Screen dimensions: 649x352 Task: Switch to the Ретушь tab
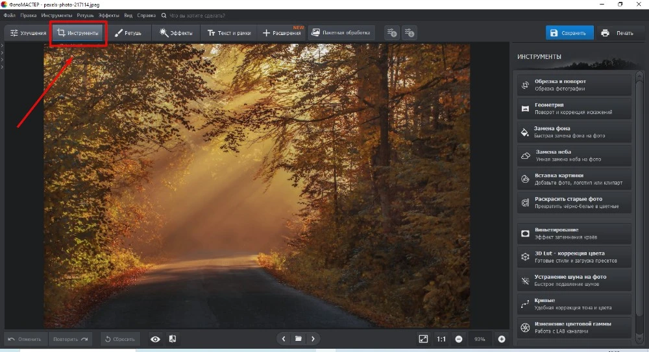(128, 32)
